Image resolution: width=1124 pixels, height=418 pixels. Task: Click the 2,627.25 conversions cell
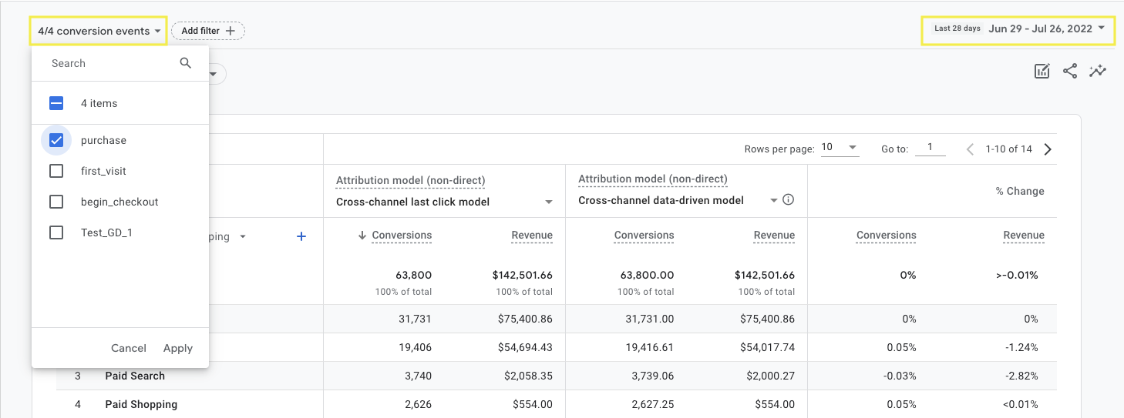tap(653, 404)
